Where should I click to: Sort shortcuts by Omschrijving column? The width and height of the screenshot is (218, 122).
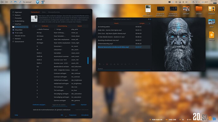click(x=62, y=26)
